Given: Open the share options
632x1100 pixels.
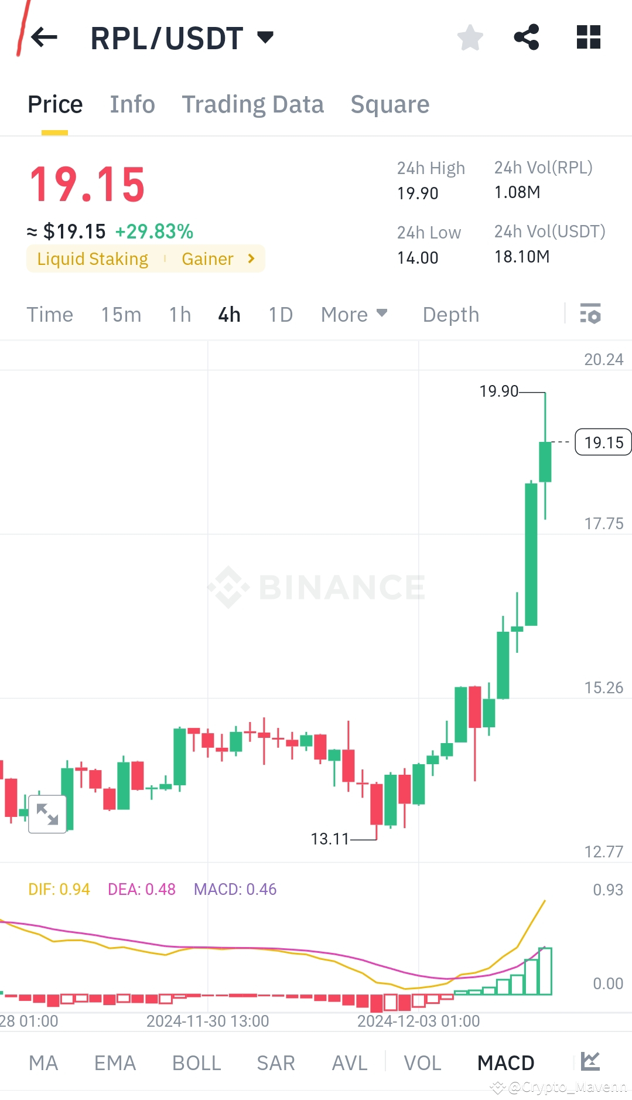Looking at the screenshot, I should tap(527, 38).
